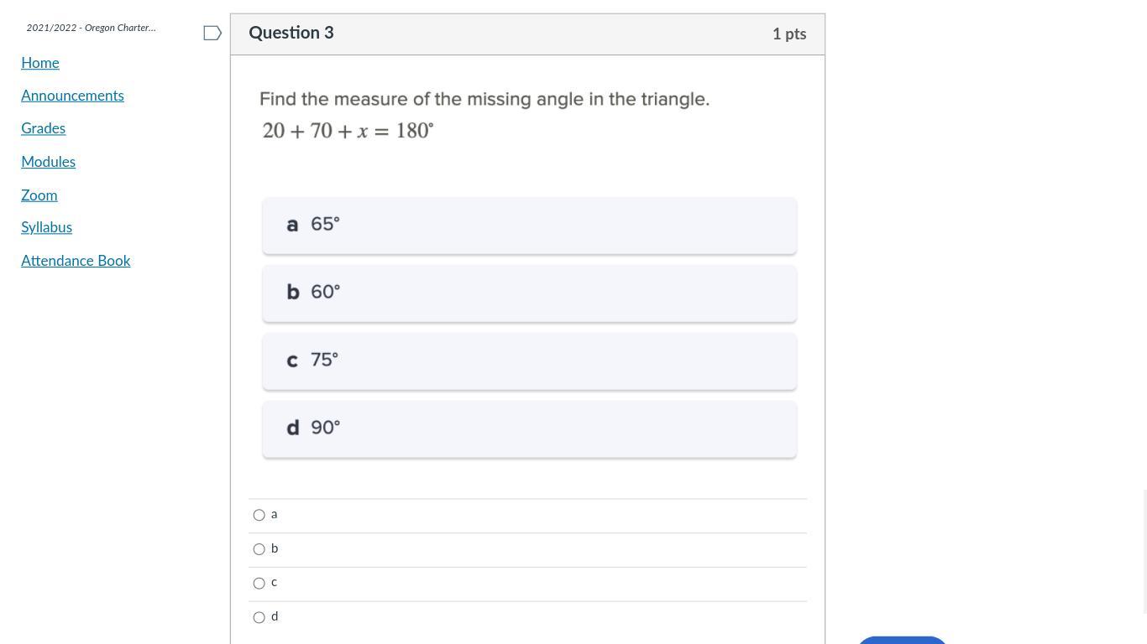Open the Home course link
This screenshot has height=644, width=1147.
[x=40, y=63]
